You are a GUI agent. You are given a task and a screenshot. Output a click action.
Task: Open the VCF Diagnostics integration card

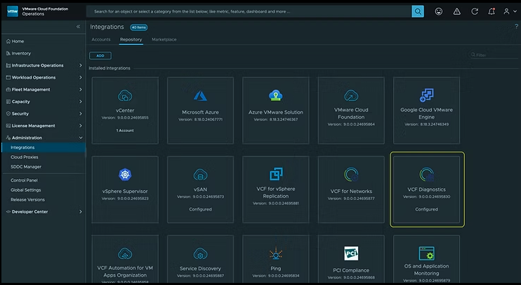pyautogui.click(x=427, y=190)
